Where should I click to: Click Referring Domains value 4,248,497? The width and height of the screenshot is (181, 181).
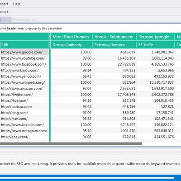coord(128,125)
